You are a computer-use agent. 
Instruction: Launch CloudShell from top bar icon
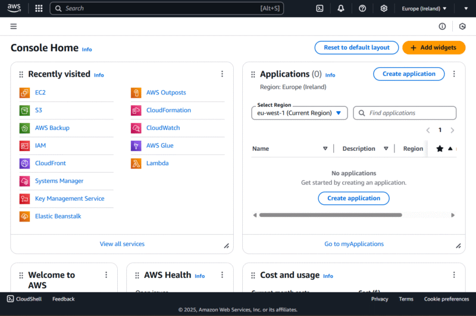[320, 8]
